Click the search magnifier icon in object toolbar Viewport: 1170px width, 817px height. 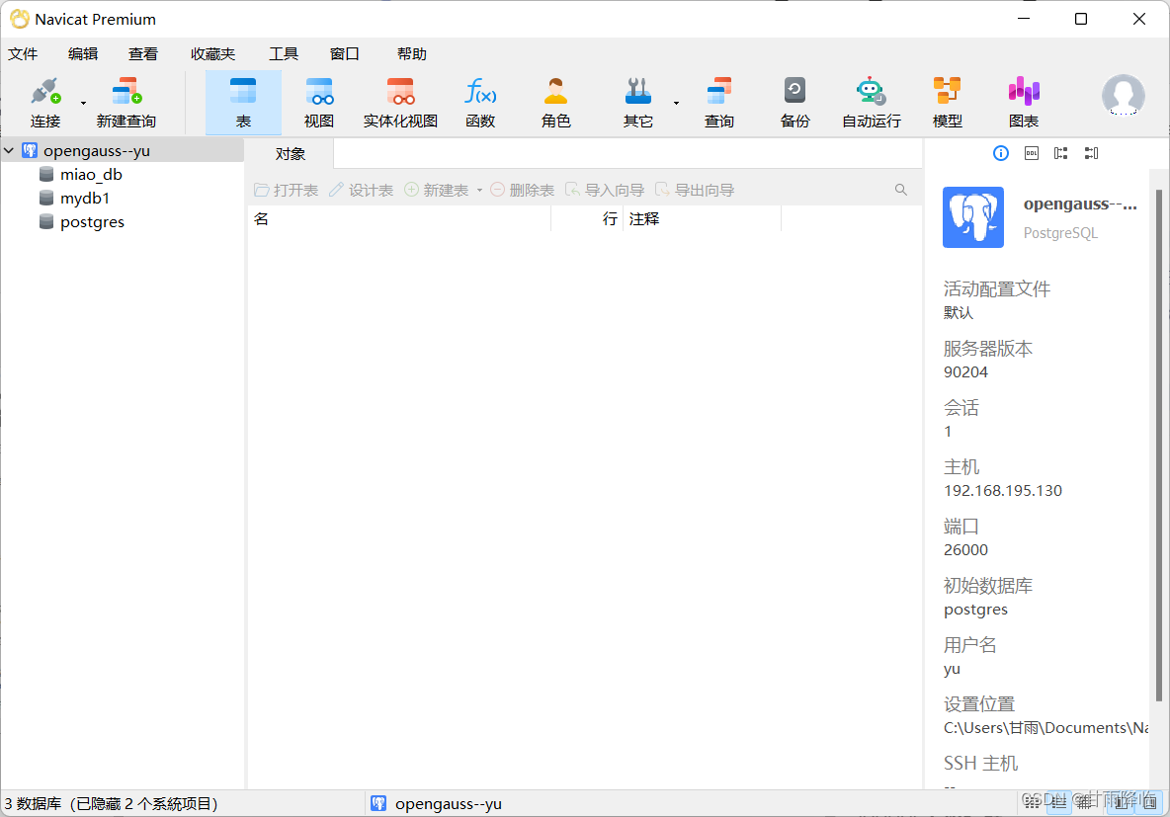pos(901,190)
